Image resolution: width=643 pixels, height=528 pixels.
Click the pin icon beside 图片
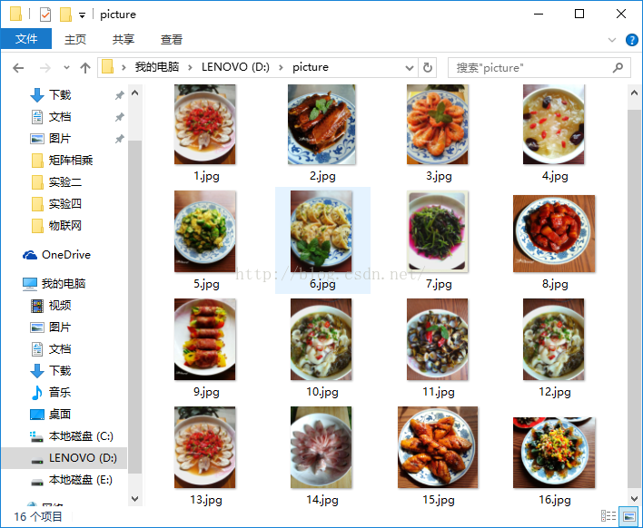(119, 139)
